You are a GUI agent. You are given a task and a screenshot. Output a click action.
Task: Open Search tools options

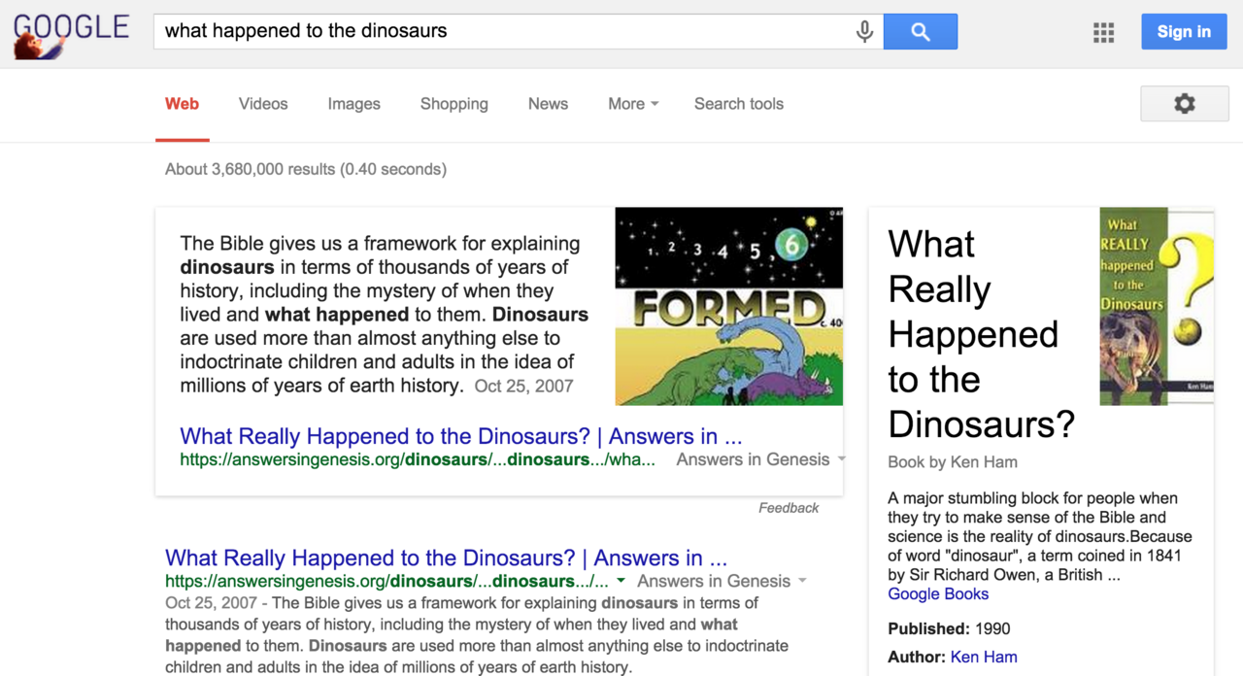point(738,104)
